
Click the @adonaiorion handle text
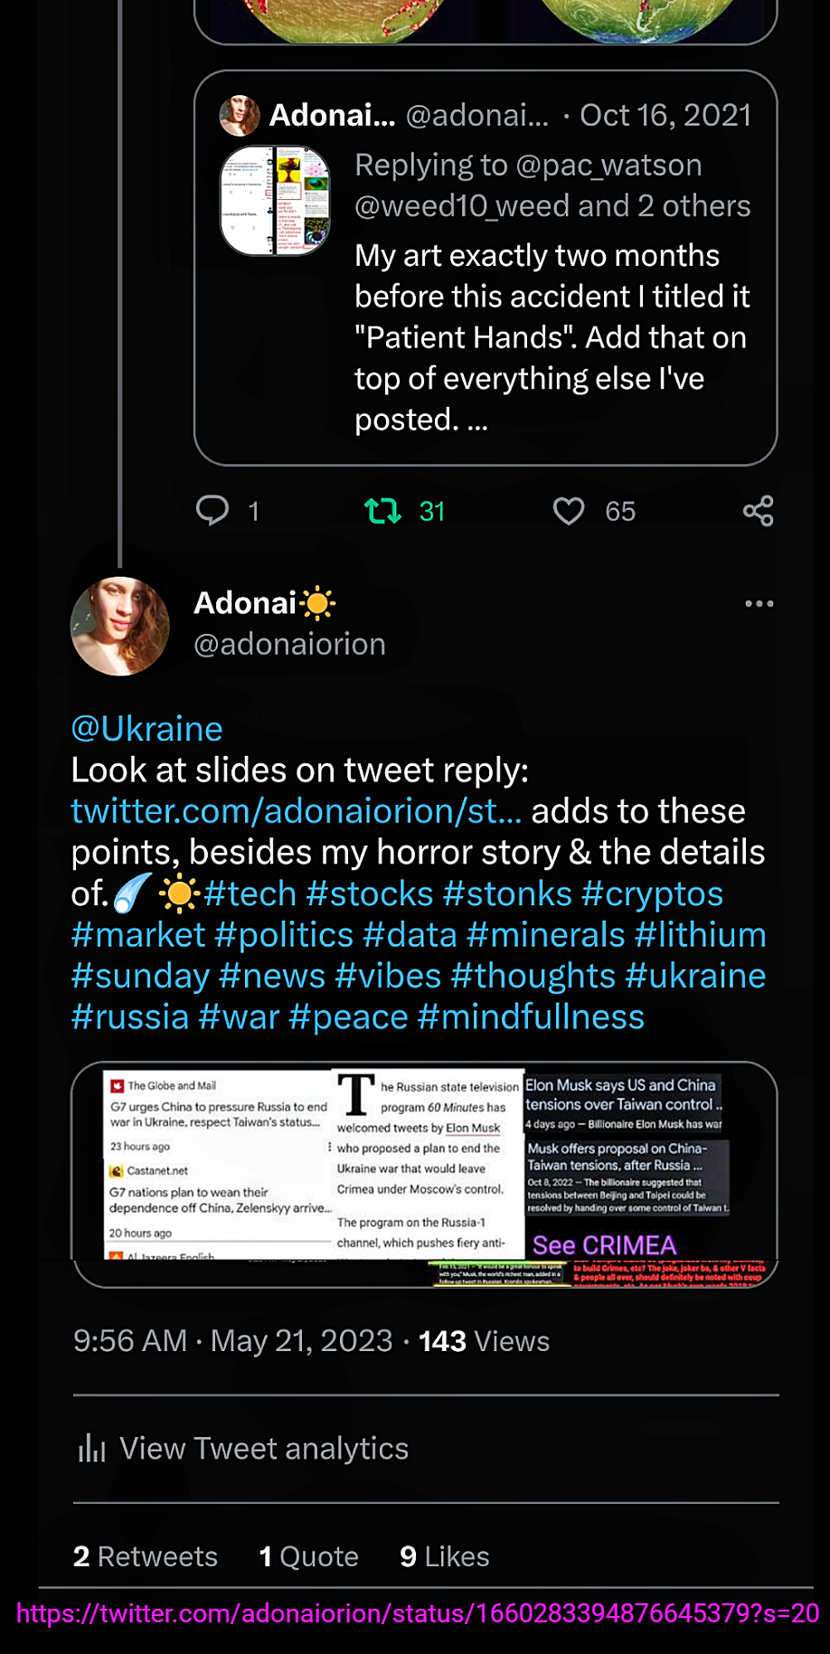click(x=290, y=645)
